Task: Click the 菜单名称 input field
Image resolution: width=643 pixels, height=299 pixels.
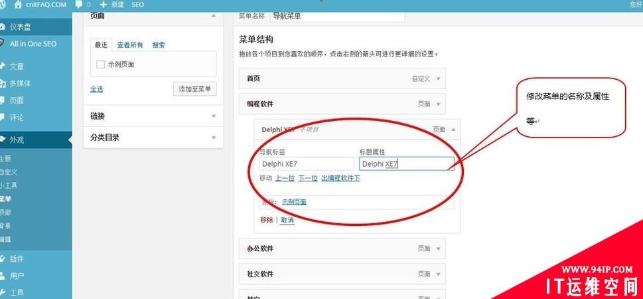Action: click(338, 17)
